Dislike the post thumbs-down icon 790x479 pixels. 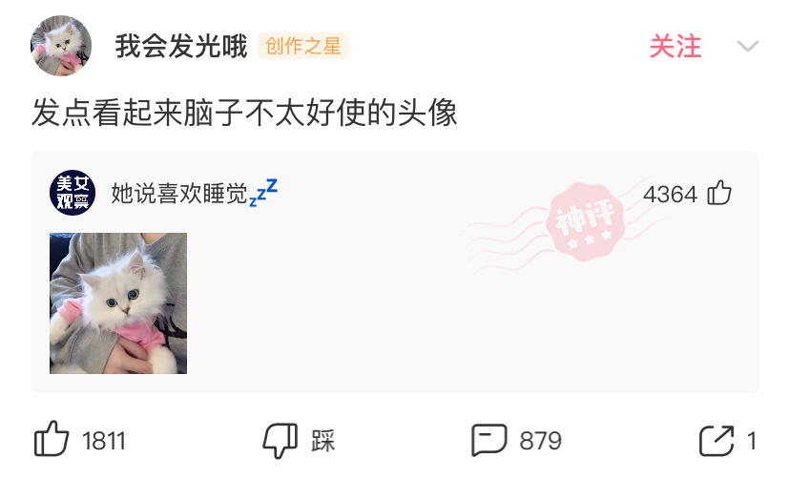(x=281, y=441)
